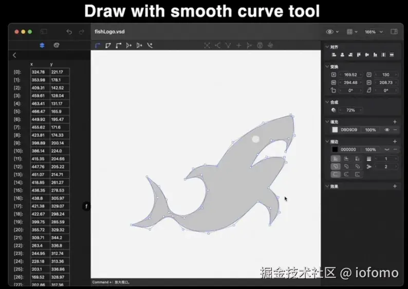Select the round line join option
Screen dimensions: 408x289
[346, 167]
